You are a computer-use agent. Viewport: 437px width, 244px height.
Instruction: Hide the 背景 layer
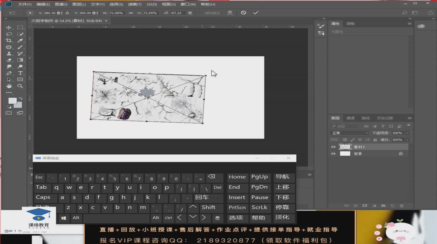coord(334,154)
